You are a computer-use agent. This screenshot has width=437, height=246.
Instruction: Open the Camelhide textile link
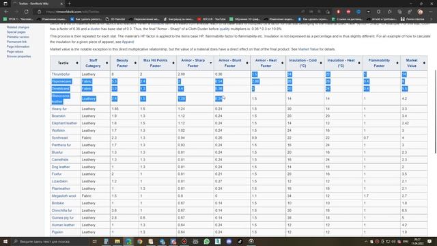(x=60, y=159)
